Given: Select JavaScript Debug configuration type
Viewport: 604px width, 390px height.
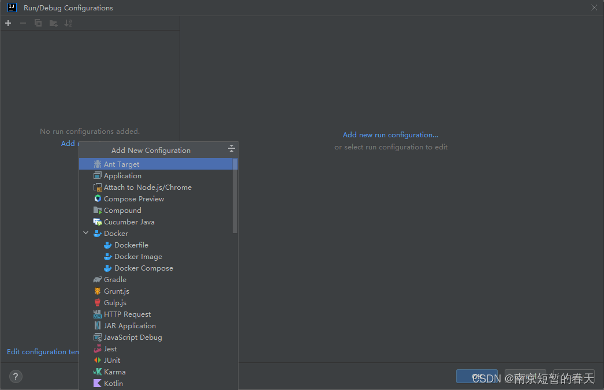Looking at the screenshot, I should click(158, 337).
